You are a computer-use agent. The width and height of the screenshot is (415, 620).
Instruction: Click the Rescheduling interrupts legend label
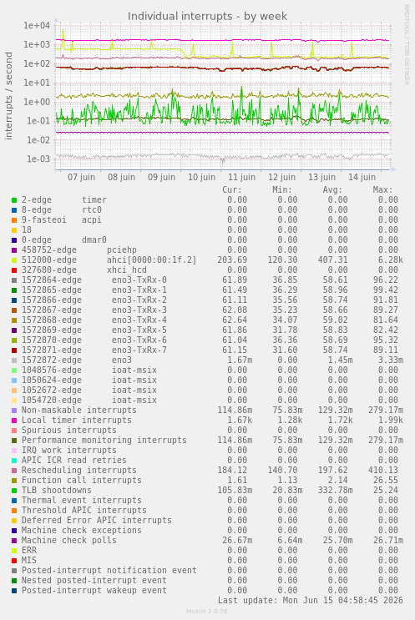click(79, 470)
